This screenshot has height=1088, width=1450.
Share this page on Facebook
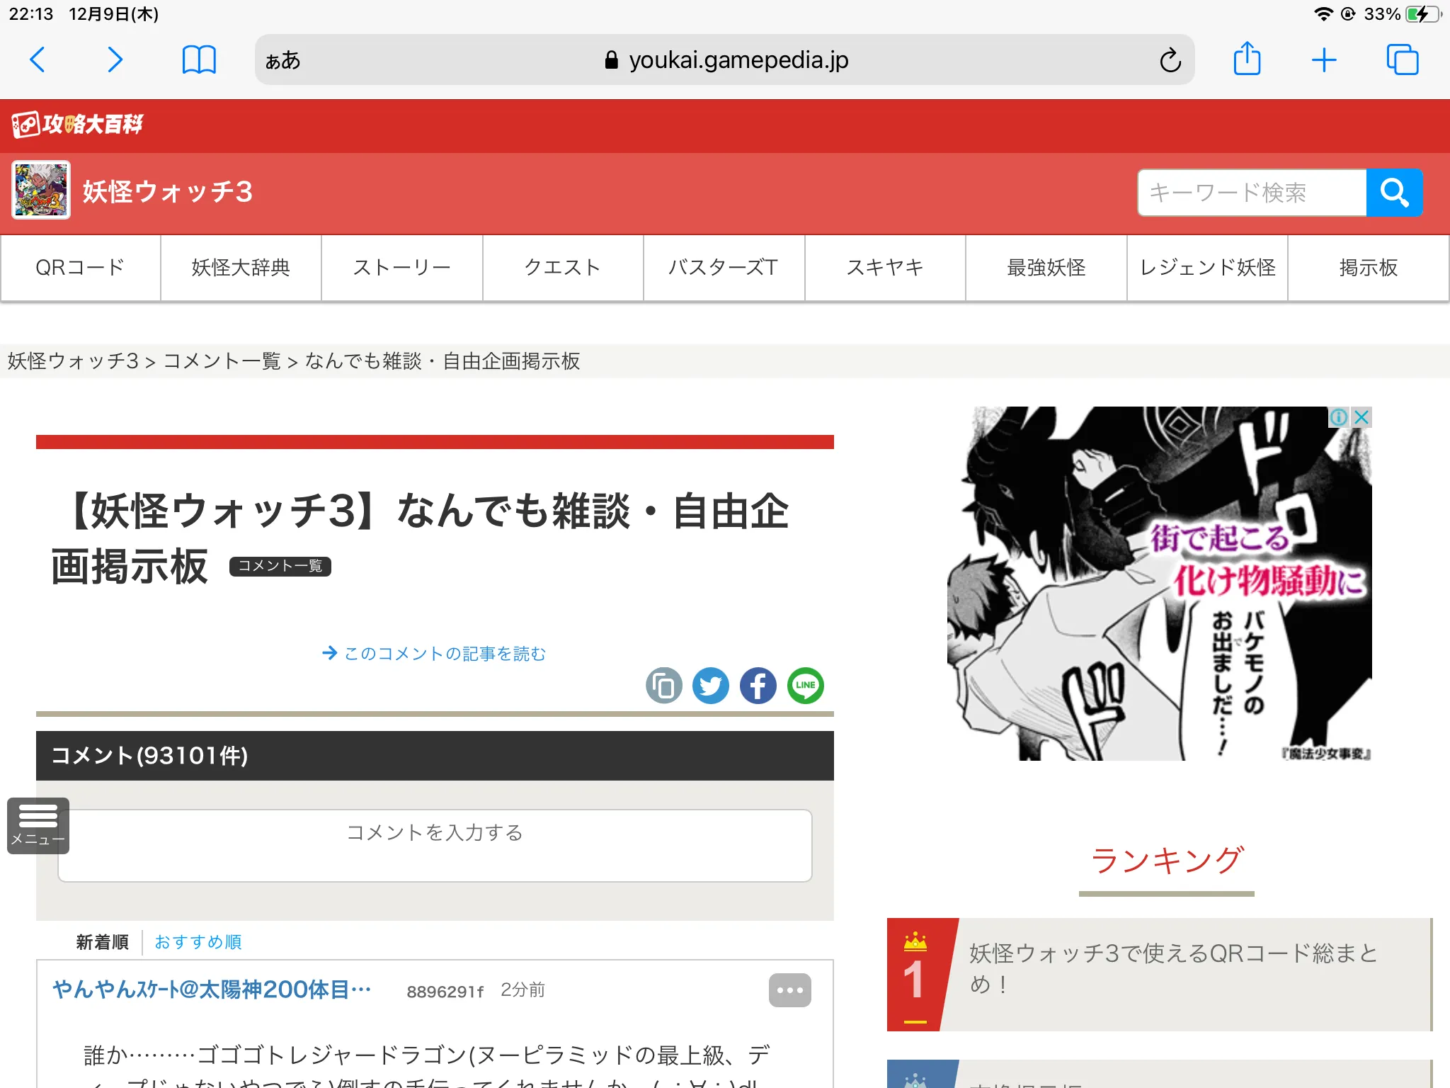[x=758, y=686]
